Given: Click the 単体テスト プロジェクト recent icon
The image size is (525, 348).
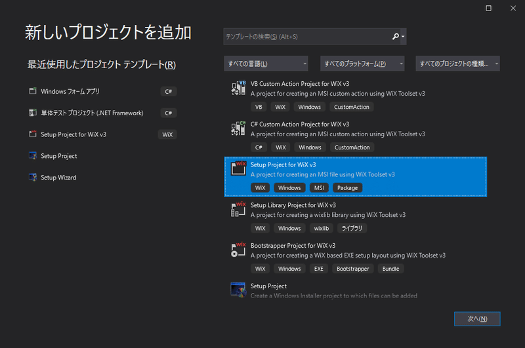Looking at the screenshot, I should tap(32, 113).
